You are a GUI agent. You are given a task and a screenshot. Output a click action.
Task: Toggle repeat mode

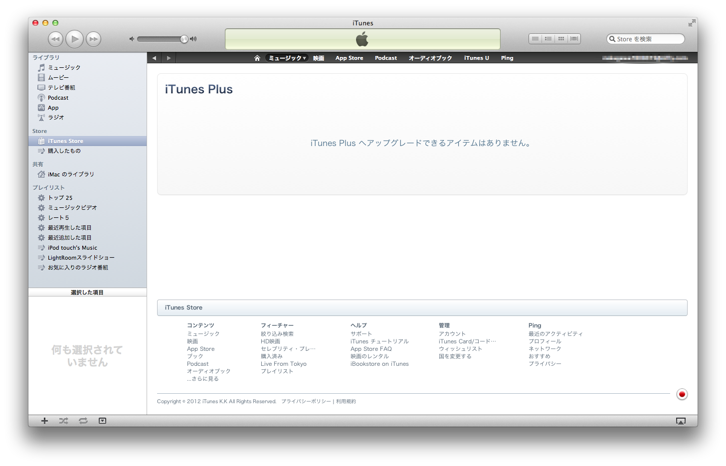pos(83,421)
